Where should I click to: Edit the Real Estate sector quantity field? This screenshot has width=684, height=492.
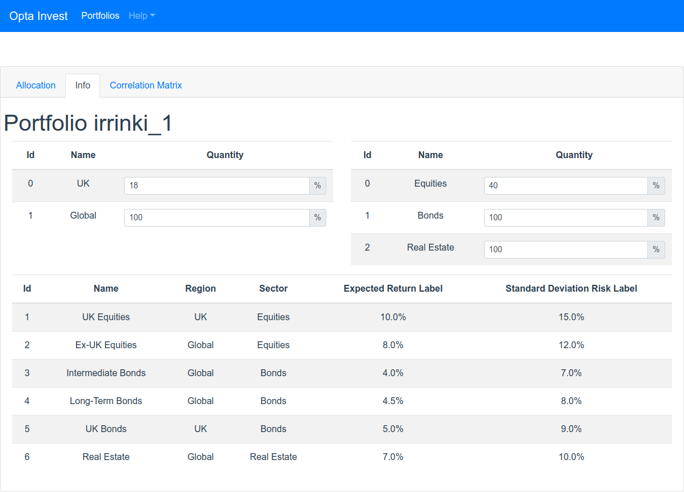566,249
